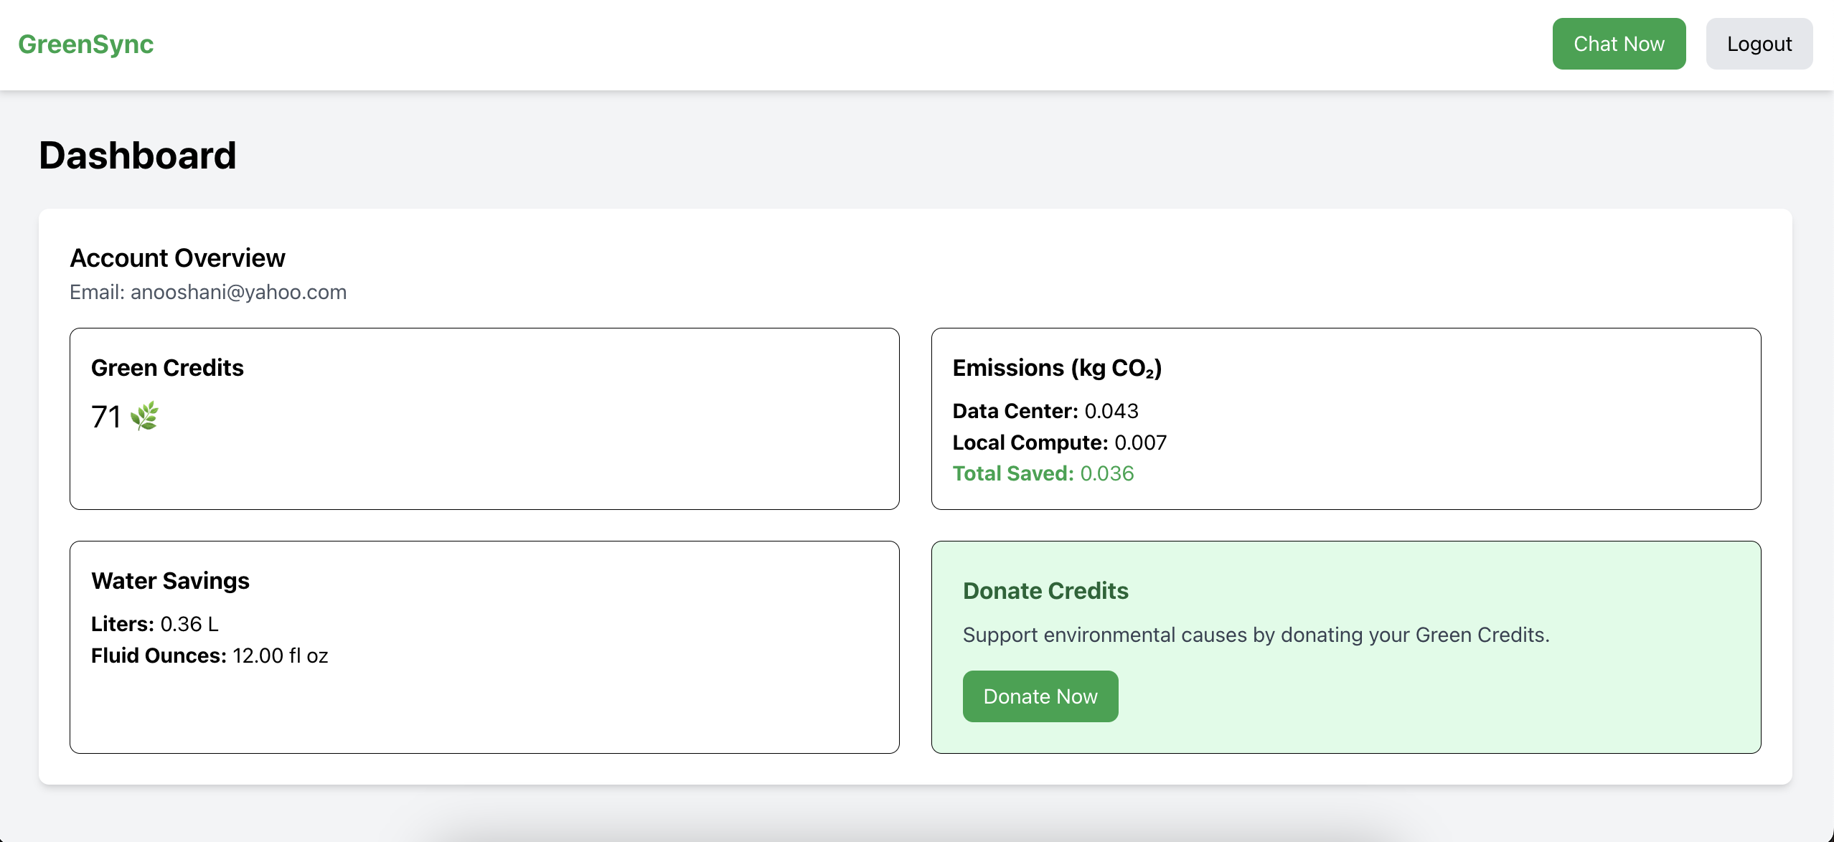This screenshot has height=842, width=1834.
Task: Select the Fluid Ounces 12.00 row
Action: (x=210, y=656)
